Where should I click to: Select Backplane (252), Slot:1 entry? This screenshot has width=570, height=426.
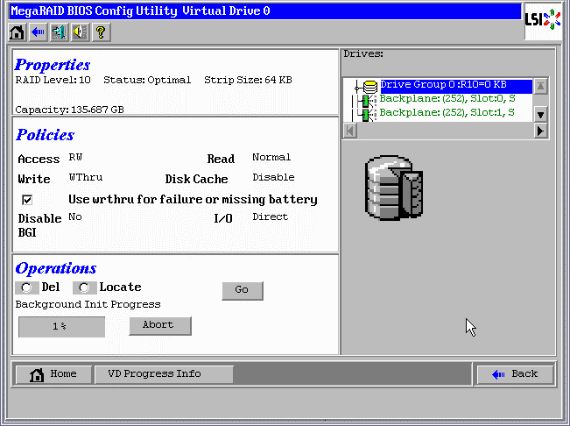click(x=447, y=112)
